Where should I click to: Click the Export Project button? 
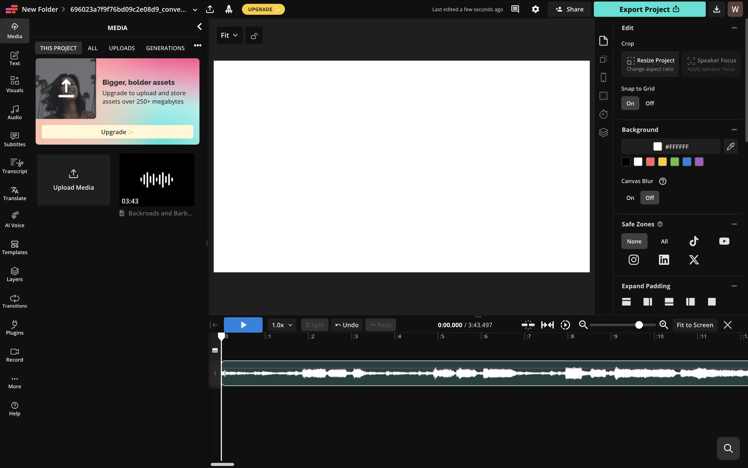[649, 9]
